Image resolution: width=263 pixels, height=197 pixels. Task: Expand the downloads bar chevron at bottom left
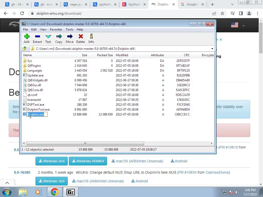point(7,183)
